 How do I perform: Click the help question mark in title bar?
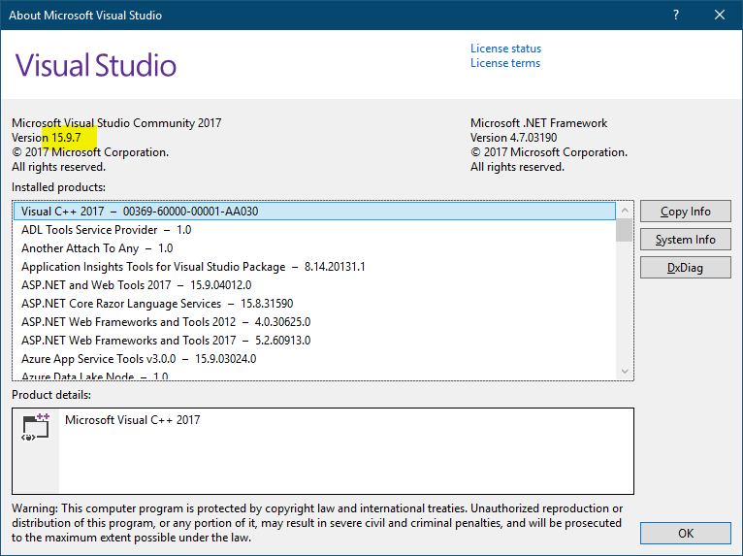[676, 15]
